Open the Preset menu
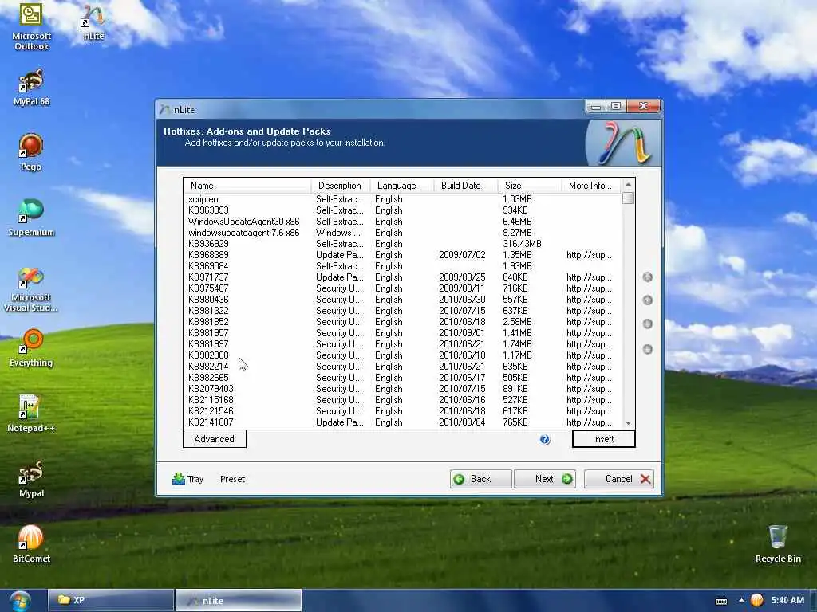Viewport: 817px width, 612px height. (232, 479)
